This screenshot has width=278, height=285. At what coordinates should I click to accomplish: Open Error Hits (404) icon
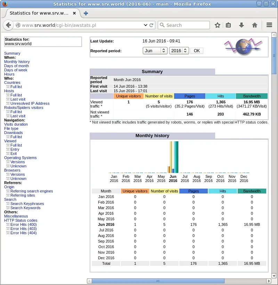tap(8, 233)
